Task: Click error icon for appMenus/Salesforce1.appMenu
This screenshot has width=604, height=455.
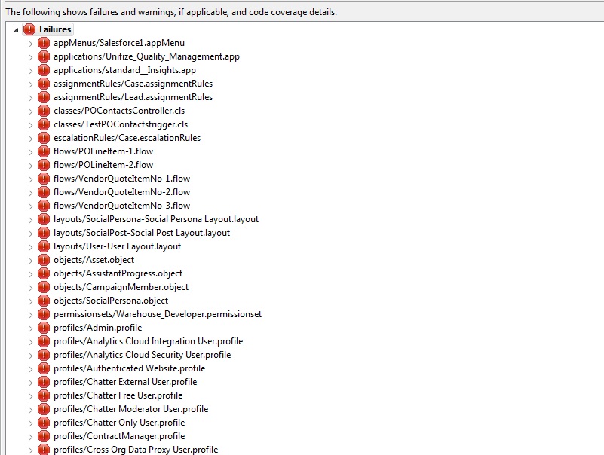Action: tap(44, 43)
